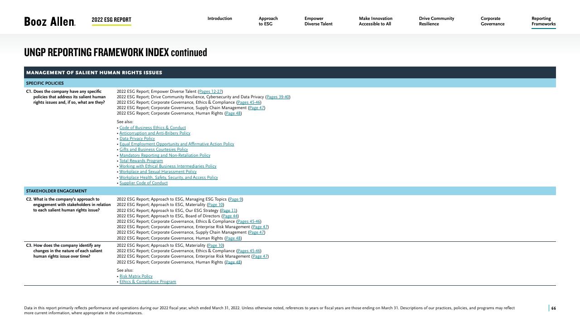
Task: Open Working with Ethical Business Intermediaries Policy
Action: click(x=168, y=166)
